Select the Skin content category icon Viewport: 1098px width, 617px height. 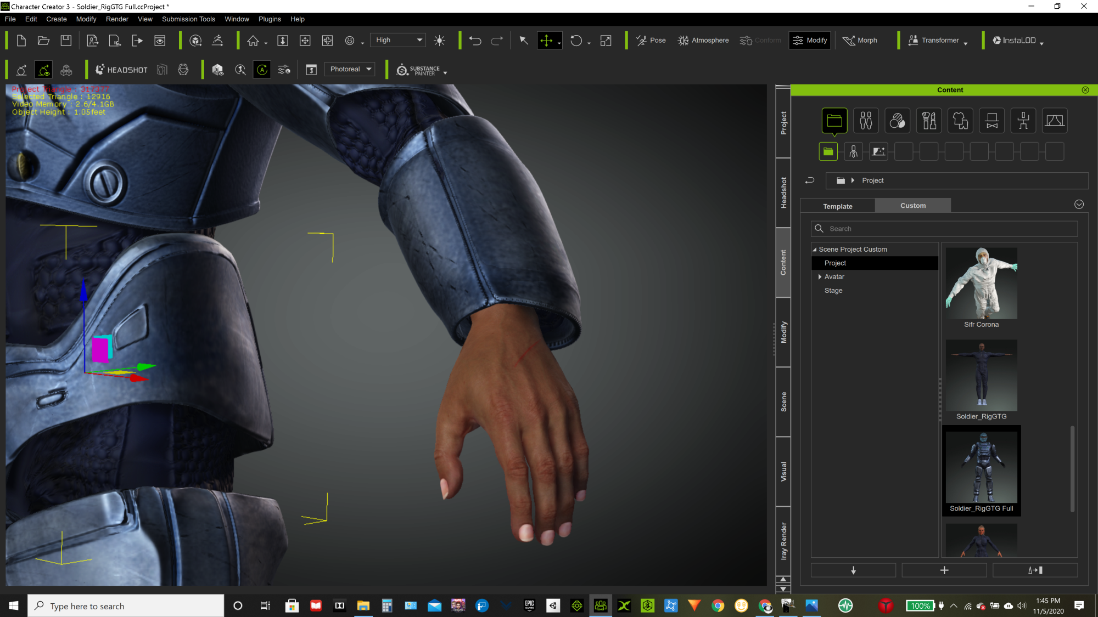coord(897,121)
